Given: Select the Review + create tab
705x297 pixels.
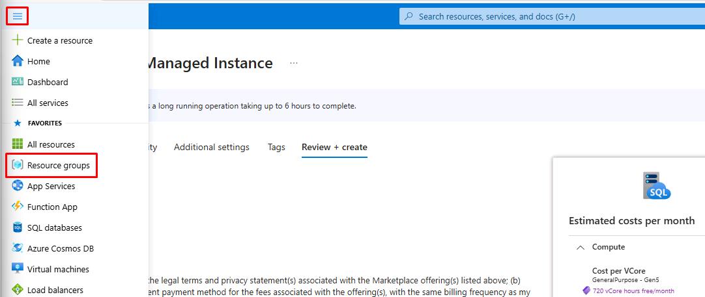Looking at the screenshot, I should click(x=334, y=147).
